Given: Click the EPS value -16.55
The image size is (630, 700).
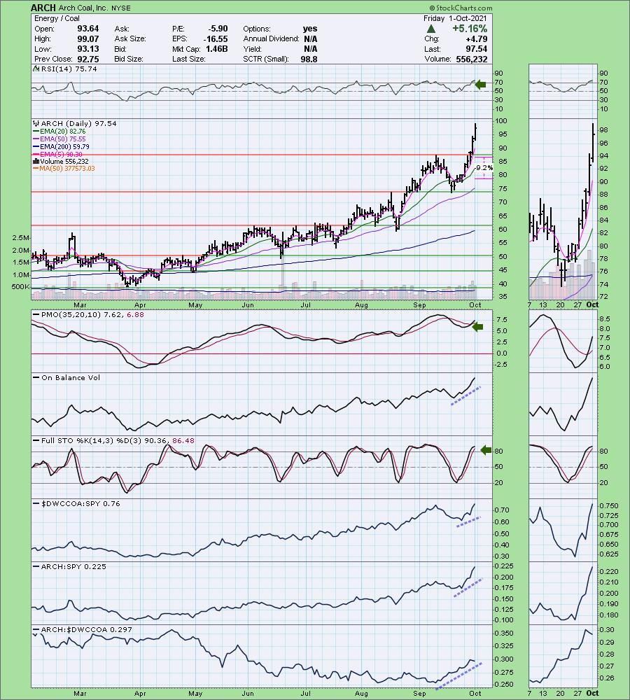Looking at the screenshot, I should 215,38.
